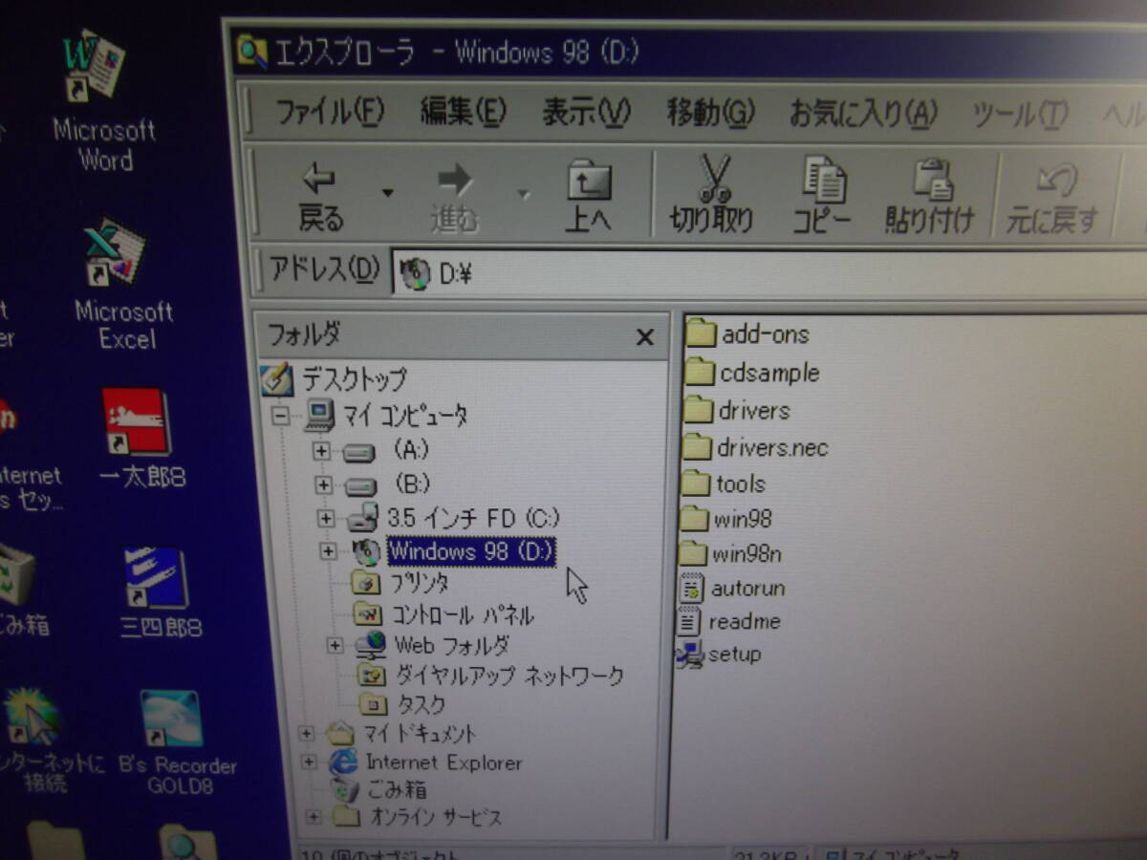The image size is (1147, 860).
Task: Select Microsoft Word desktop shortcut
Action: tap(101, 101)
